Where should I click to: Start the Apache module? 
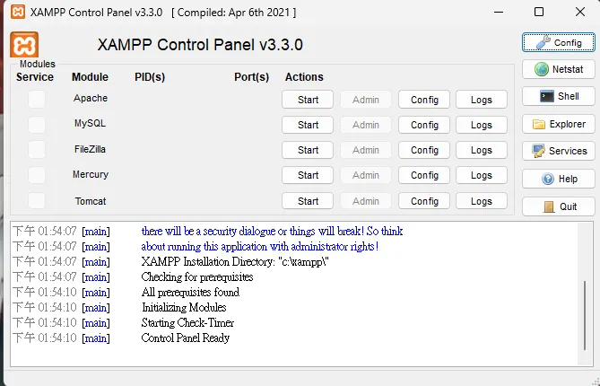point(308,100)
